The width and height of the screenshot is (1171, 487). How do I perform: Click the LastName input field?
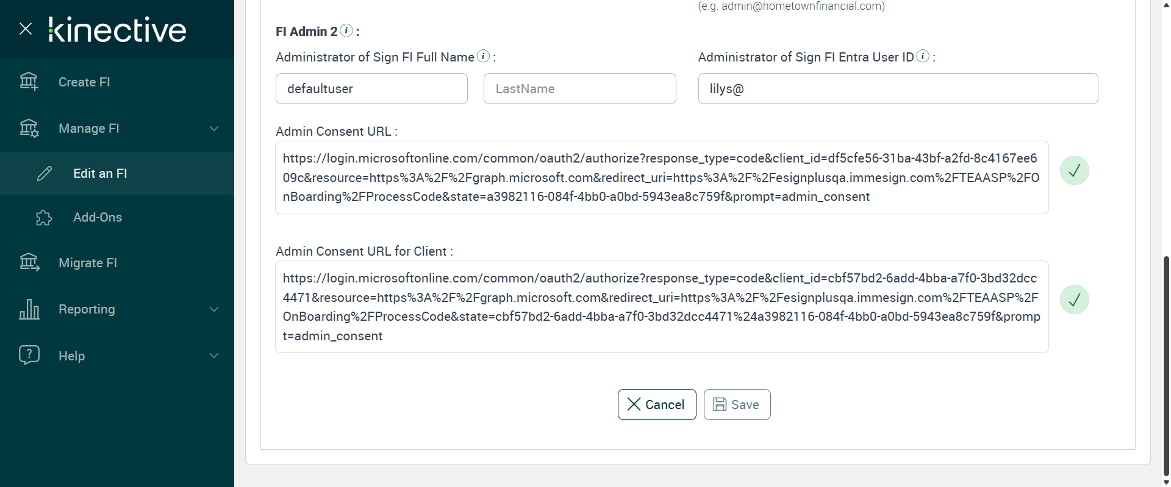click(x=579, y=89)
